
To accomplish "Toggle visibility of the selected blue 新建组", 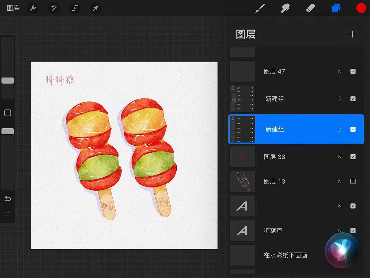I will (353, 129).
